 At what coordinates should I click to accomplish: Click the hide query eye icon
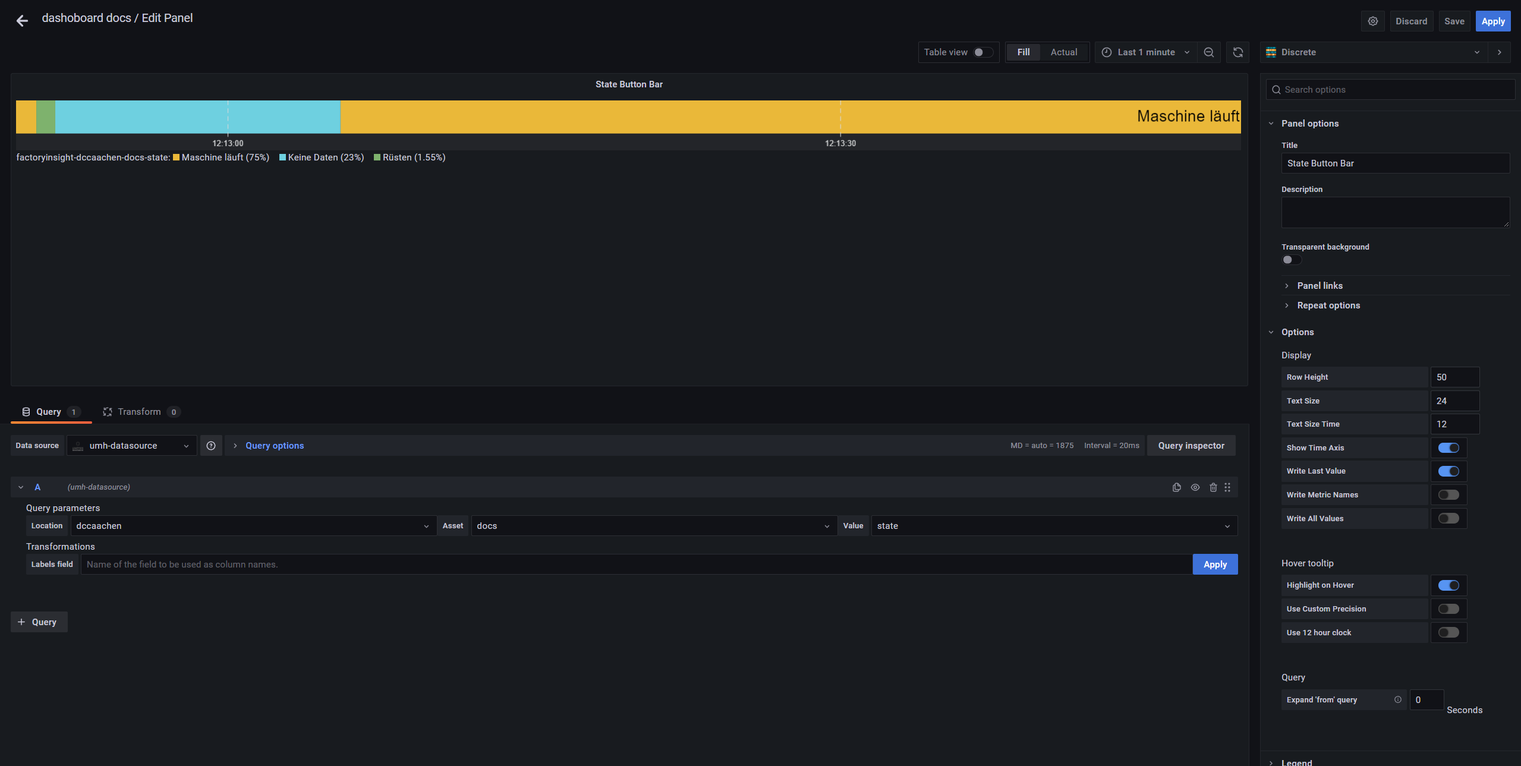pyautogui.click(x=1195, y=487)
